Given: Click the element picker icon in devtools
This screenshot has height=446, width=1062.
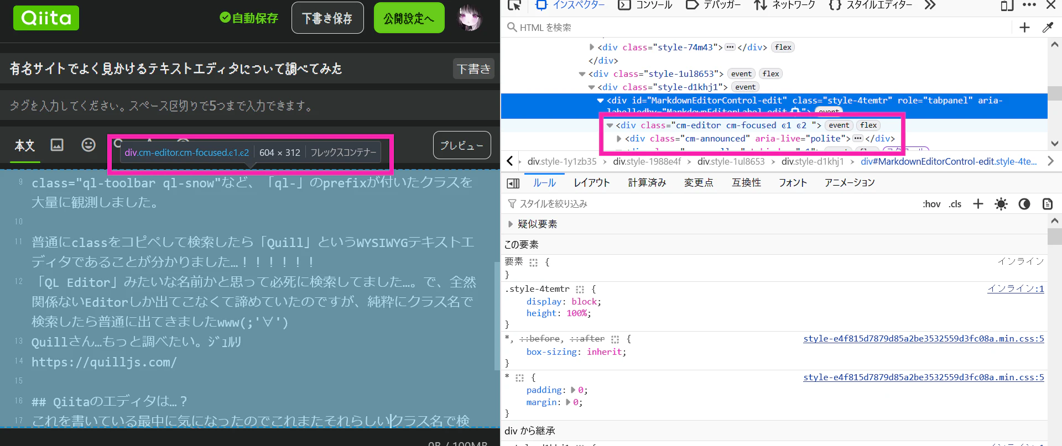Looking at the screenshot, I should pyautogui.click(x=514, y=5).
